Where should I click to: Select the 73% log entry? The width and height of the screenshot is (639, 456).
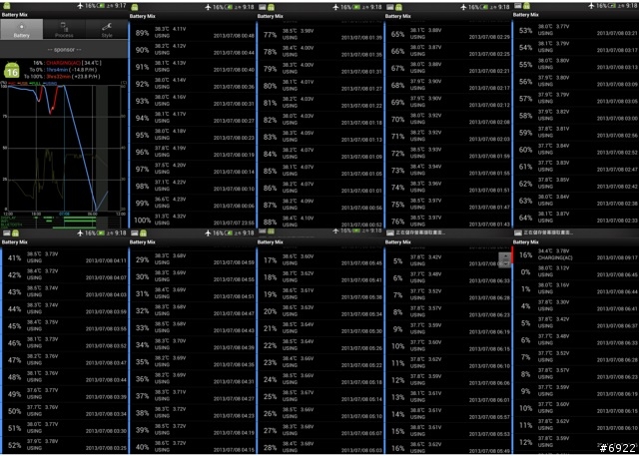point(448,171)
